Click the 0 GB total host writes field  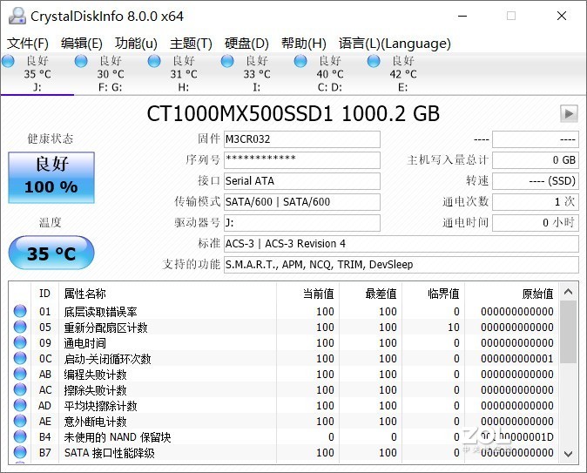[536, 160]
